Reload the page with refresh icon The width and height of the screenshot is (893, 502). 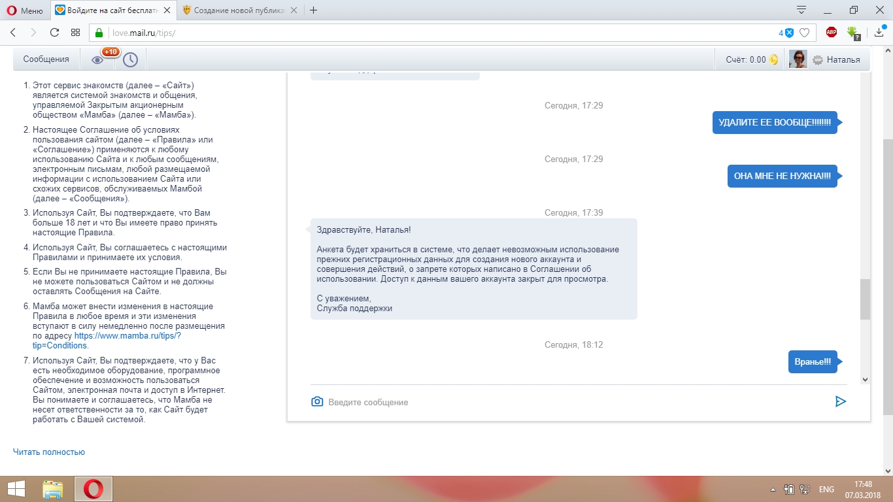55,33
